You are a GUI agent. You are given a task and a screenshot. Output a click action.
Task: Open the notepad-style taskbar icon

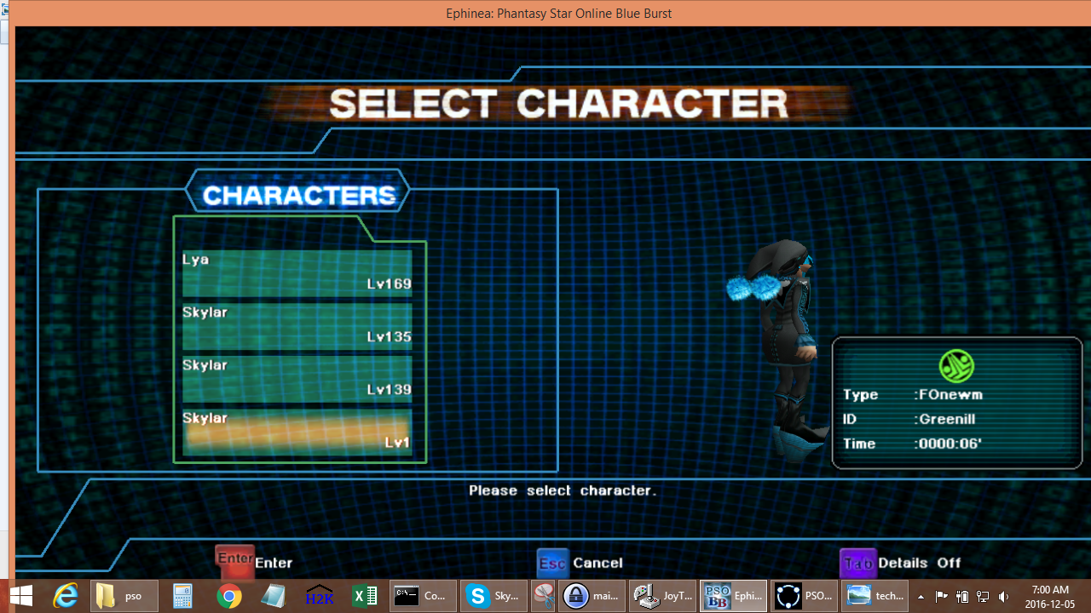[274, 596]
